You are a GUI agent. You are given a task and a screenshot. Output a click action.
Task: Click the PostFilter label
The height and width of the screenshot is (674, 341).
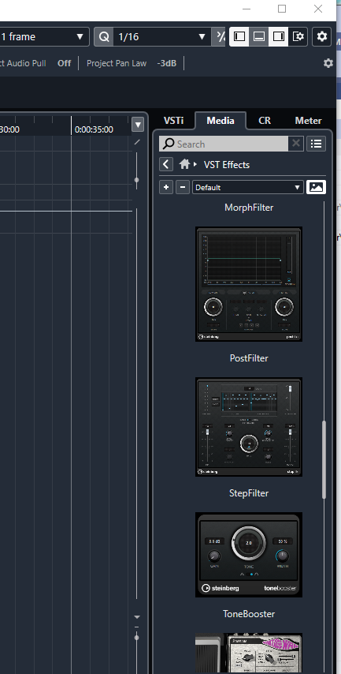[249, 358]
